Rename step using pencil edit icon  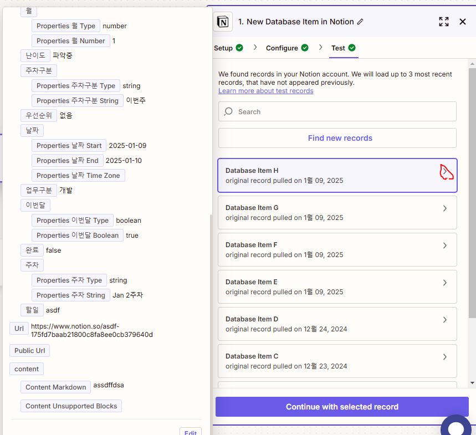[360, 22]
